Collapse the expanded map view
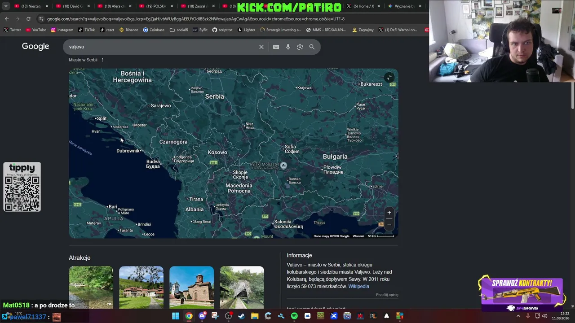The width and height of the screenshot is (575, 323). (x=389, y=78)
